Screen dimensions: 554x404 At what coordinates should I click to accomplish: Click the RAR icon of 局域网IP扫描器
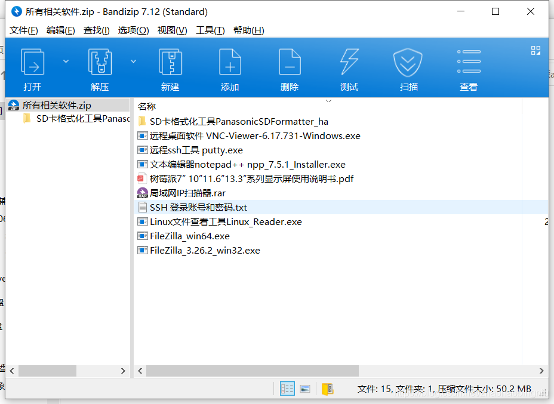142,193
